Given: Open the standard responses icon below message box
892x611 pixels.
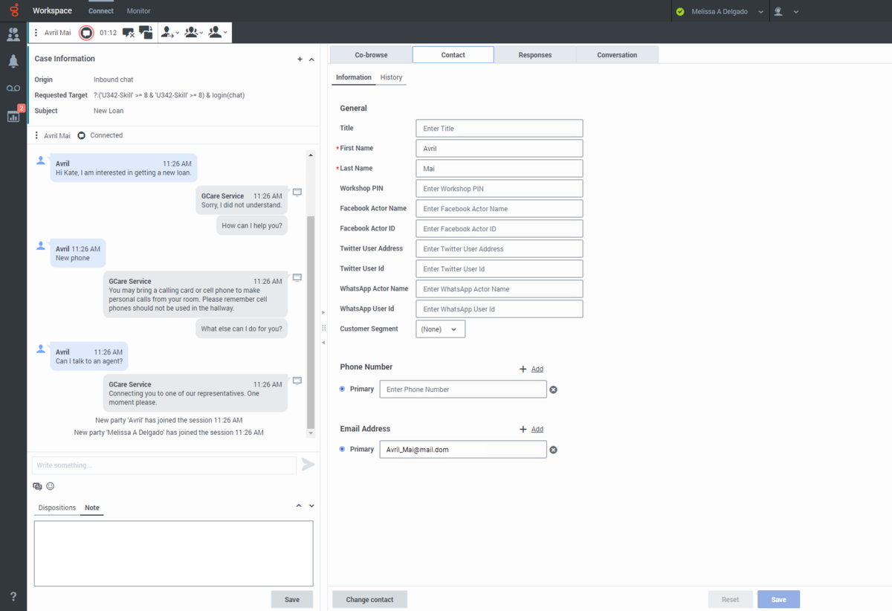Looking at the screenshot, I should point(37,486).
